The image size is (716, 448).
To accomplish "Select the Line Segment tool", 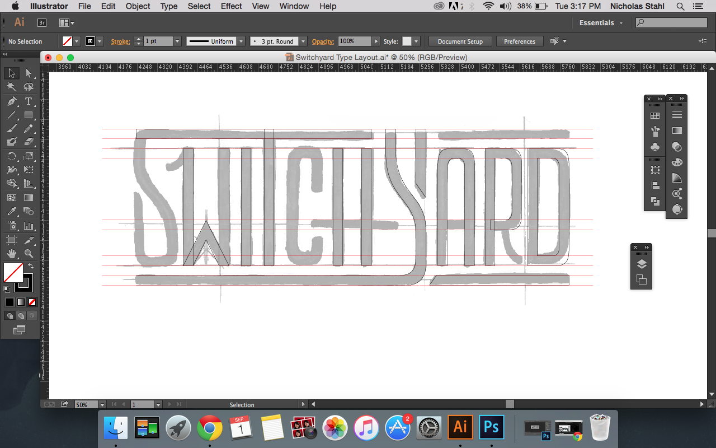I will coord(11,115).
